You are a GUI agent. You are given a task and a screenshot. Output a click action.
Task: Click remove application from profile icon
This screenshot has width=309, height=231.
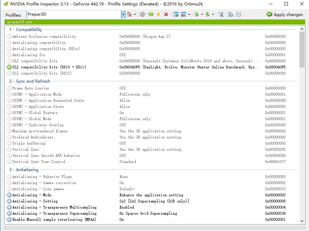click(x=183, y=14)
